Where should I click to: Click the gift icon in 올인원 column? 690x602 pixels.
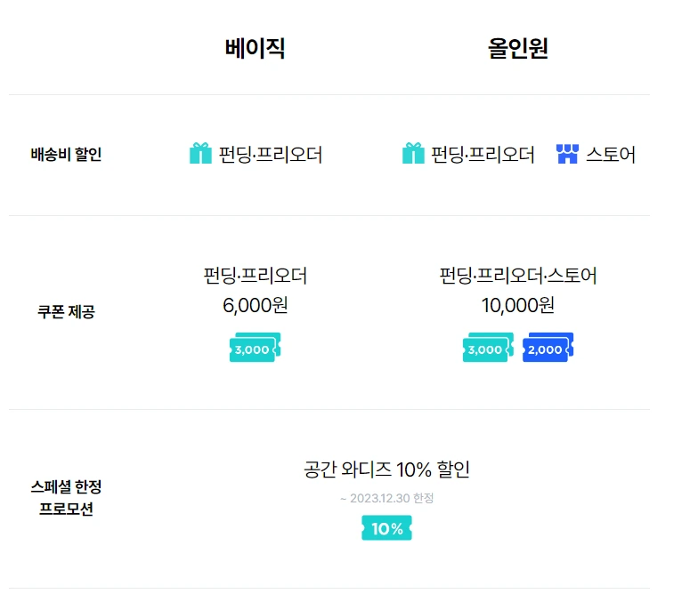coord(413,154)
